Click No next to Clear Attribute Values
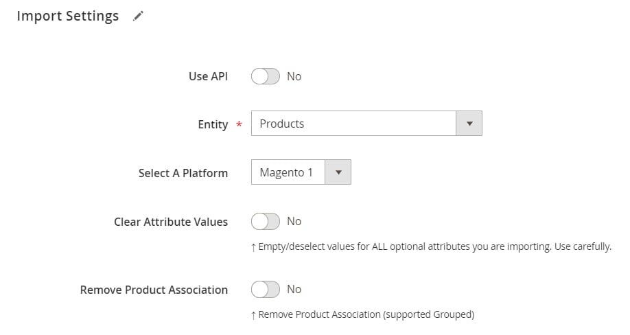This screenshot has height=335, width=630. tap(294, 221)
